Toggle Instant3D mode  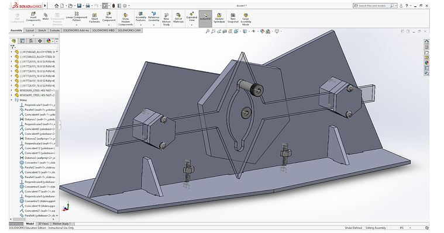(x=205, y=19)
